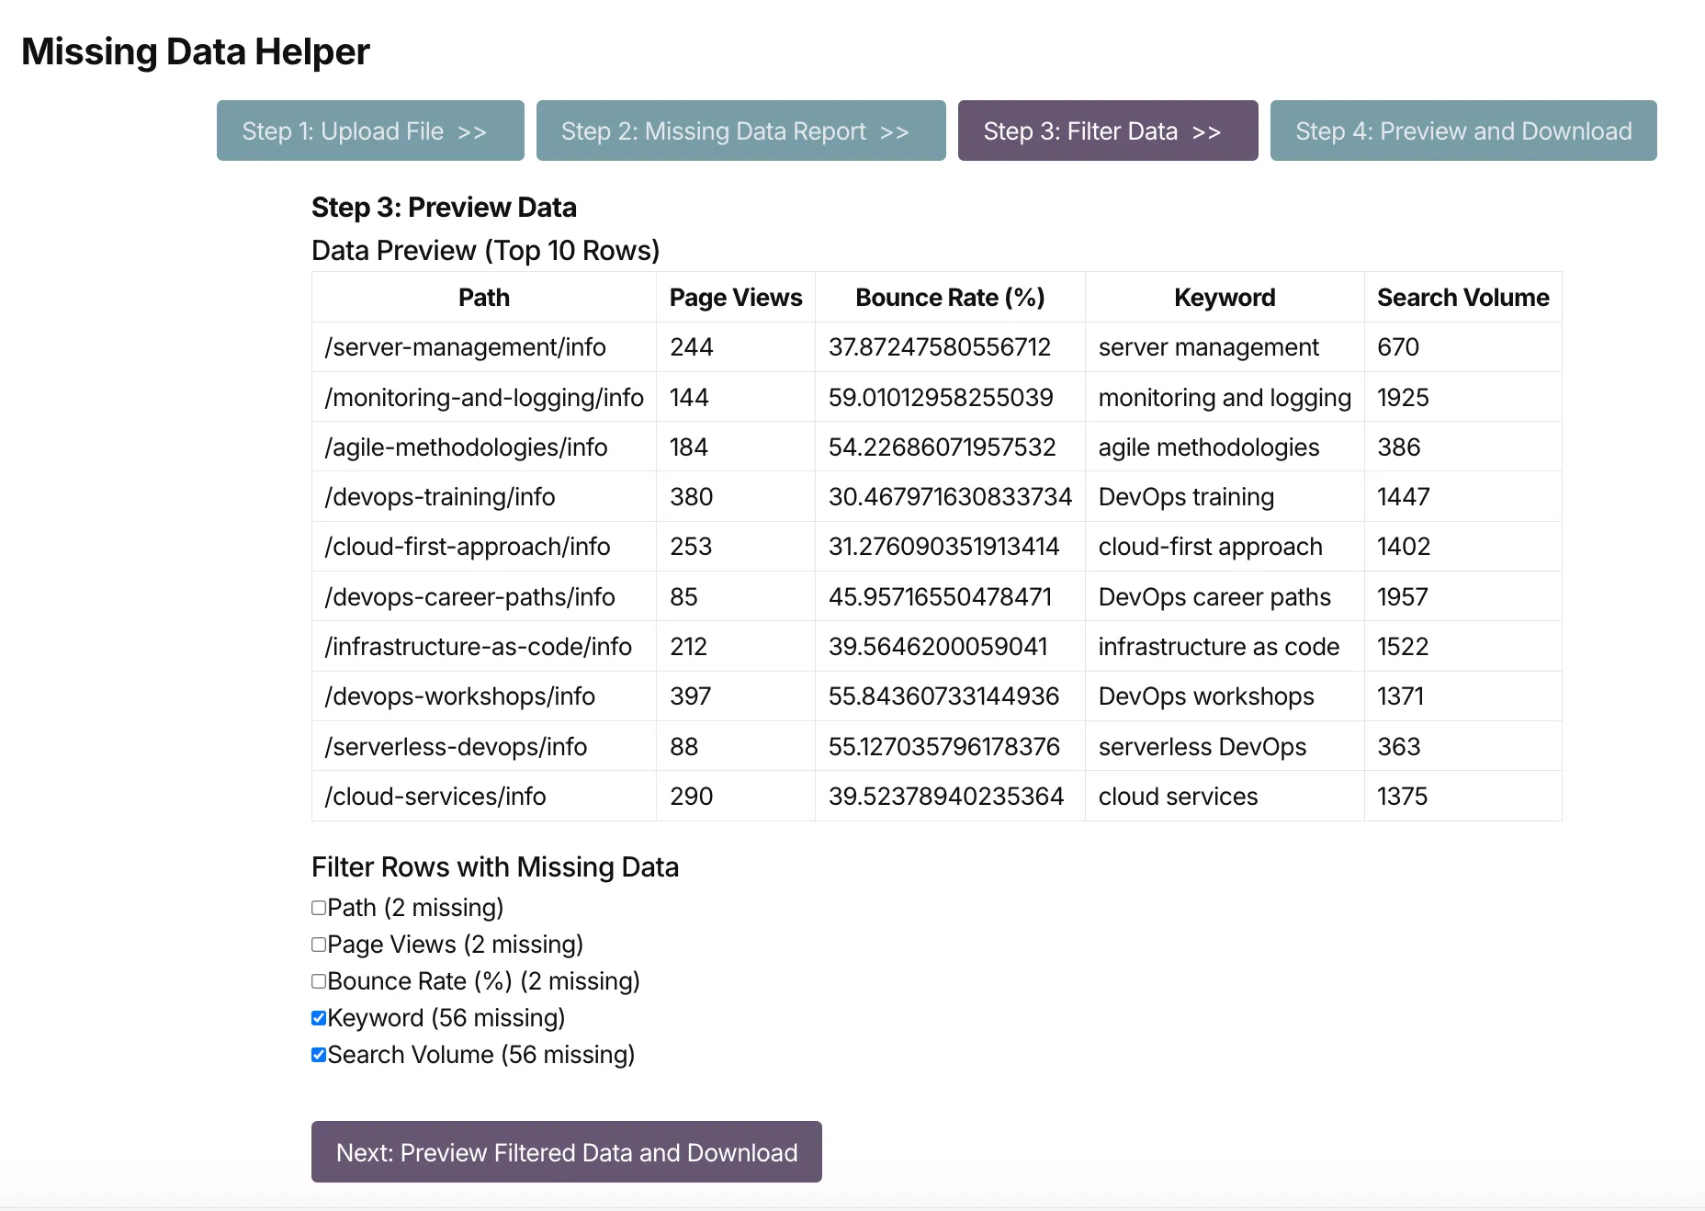The width and height of the screenshot is (1705, 1211).
Task: Select search volume value 1447
Action: 1462,496
